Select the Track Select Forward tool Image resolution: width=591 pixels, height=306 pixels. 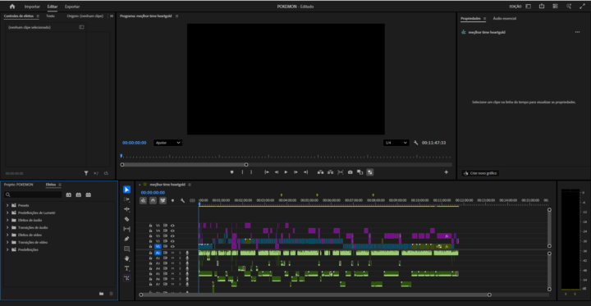click(126, 199)
